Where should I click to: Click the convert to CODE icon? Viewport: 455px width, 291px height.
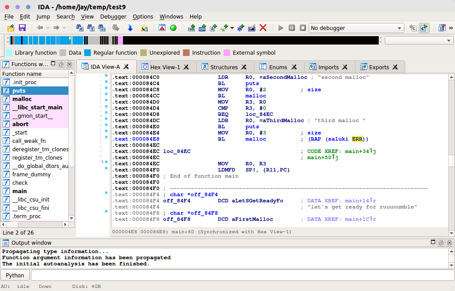pyautogui.click(x=191, y=28)
